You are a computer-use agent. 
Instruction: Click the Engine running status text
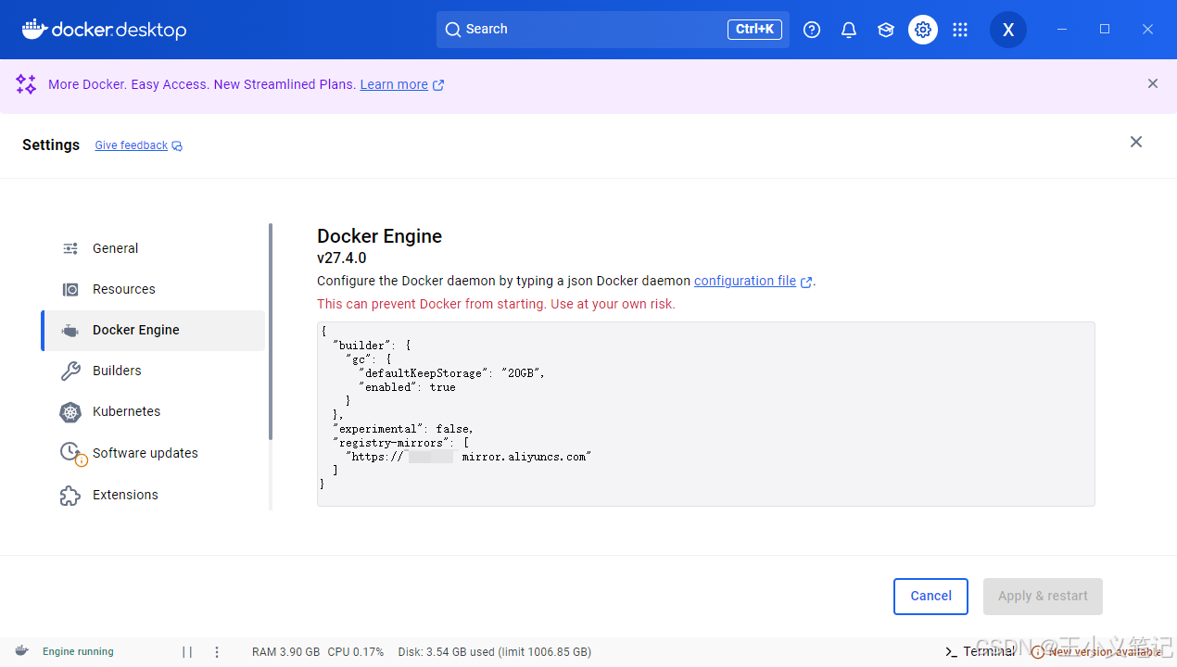pos(78,652)
